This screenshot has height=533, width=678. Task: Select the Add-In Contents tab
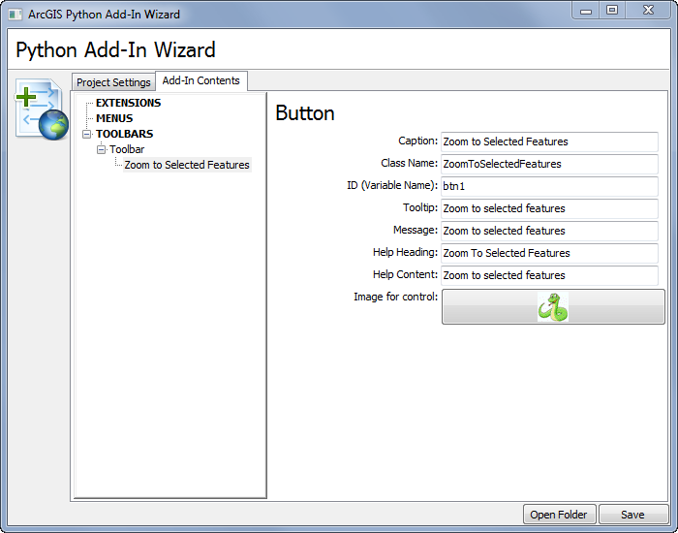click(x=201, y=80)
